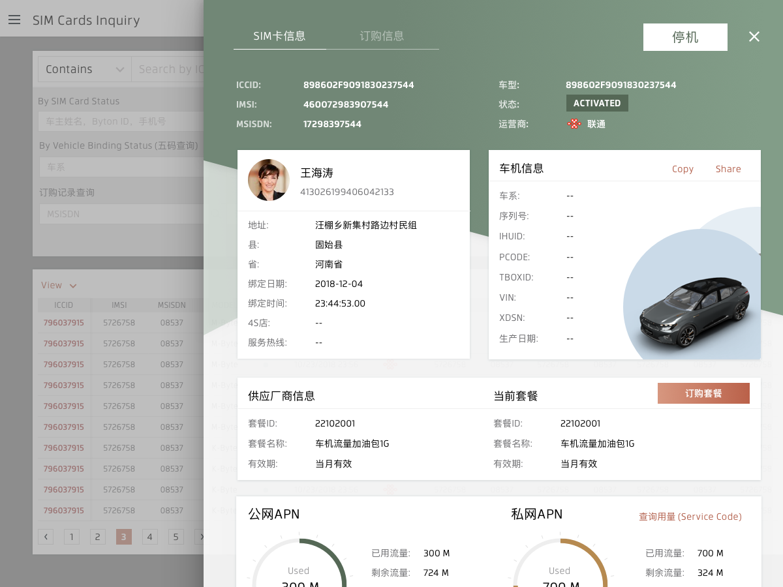Open the hamburger navigation menu

click(x=14, y=20)
